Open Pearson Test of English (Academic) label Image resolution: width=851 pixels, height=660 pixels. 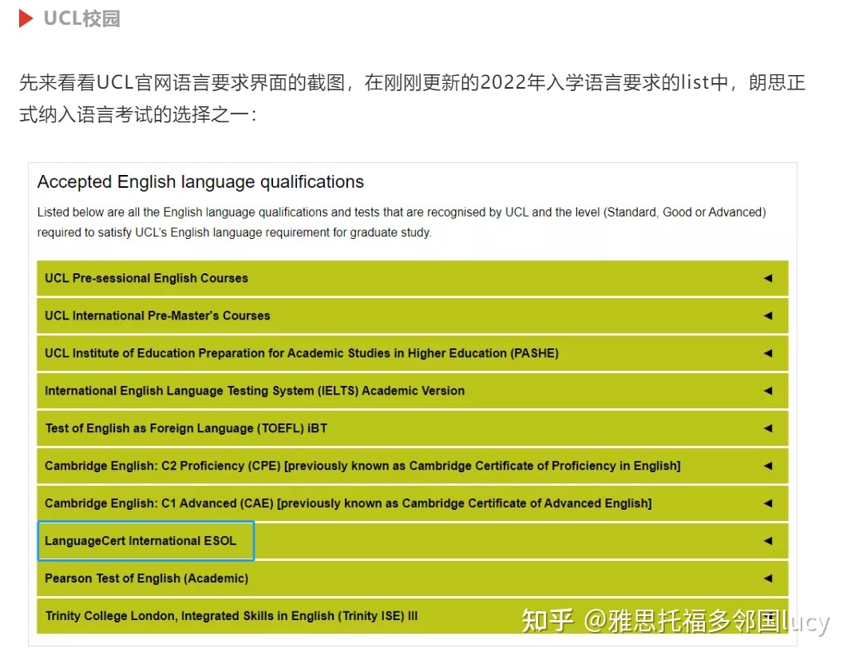(x=147, y=578)
